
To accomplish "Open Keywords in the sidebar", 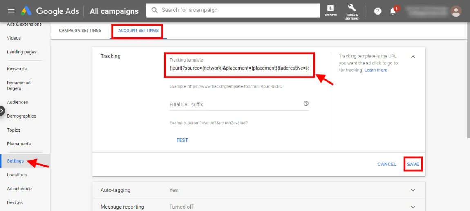I will click(x=17, y=69).
